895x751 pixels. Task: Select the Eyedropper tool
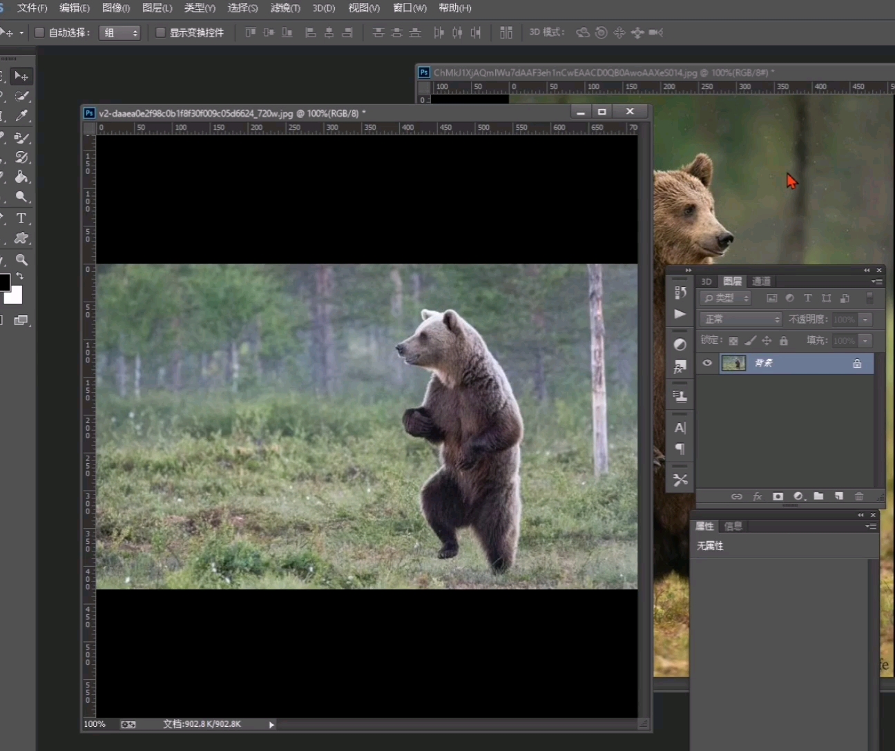[21, 116]
